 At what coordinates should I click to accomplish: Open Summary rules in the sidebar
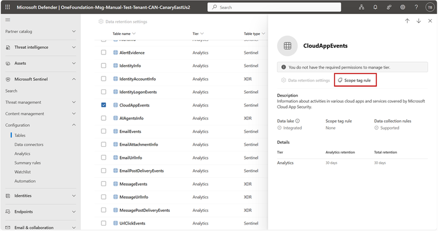tap(28, 163)
